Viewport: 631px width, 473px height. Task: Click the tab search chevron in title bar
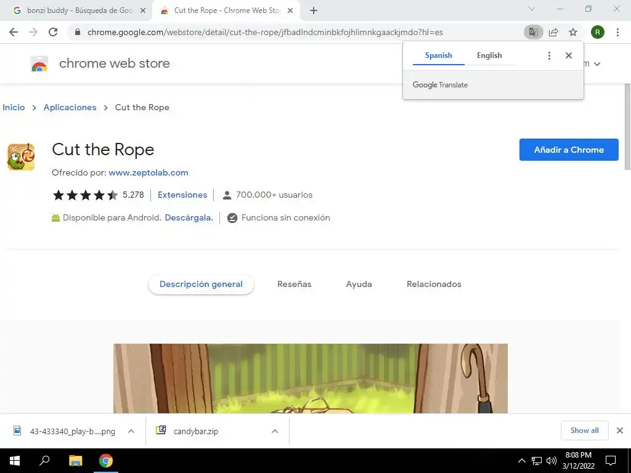(532, 9)
